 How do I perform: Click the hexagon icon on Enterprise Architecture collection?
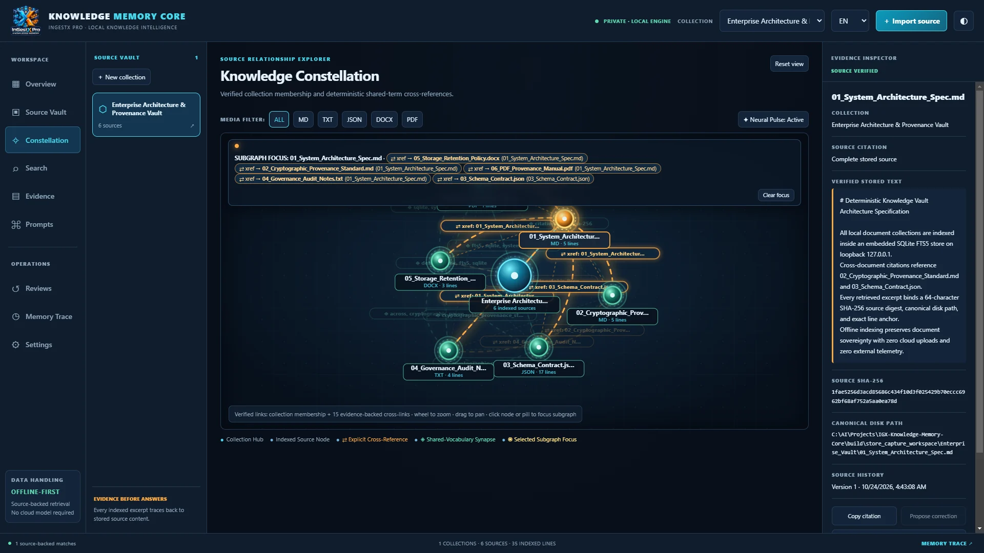102,109
